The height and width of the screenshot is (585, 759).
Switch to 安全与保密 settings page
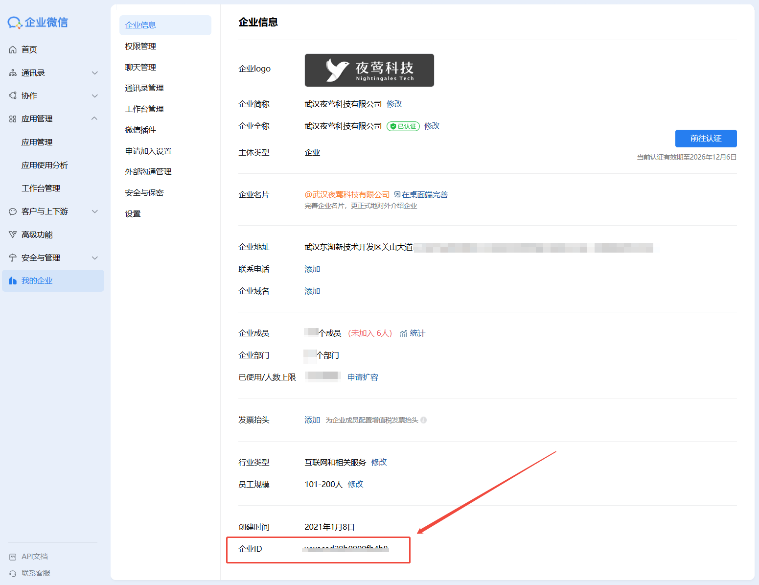[144, 192]
